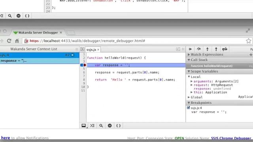This screenshot has width=253, height=142.
Task: Select helloWorld frame in Call Stack
Action: 219,66
